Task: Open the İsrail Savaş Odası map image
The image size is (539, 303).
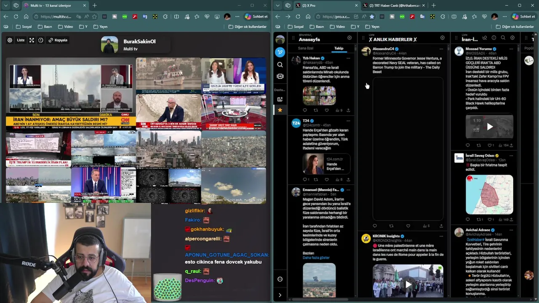Action: click(x=489, y=195)
